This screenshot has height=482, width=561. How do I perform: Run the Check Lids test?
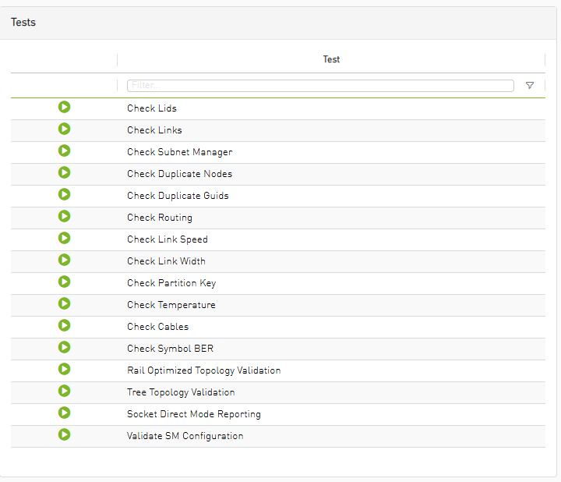[65, 108]
